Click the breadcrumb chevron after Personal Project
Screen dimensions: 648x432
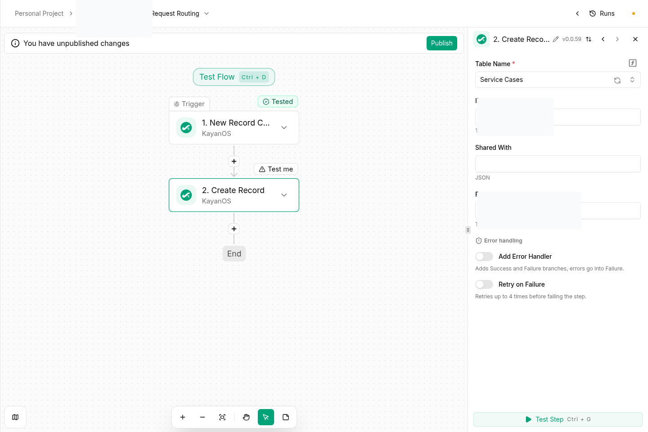tap(71, 13)
